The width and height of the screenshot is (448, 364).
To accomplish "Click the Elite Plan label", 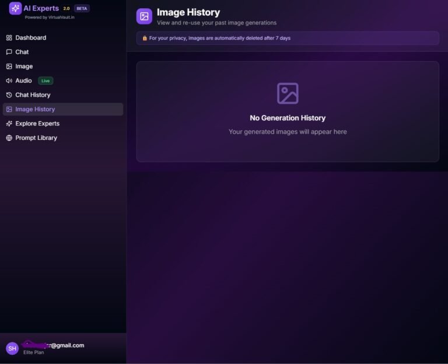I will (34, 353).
